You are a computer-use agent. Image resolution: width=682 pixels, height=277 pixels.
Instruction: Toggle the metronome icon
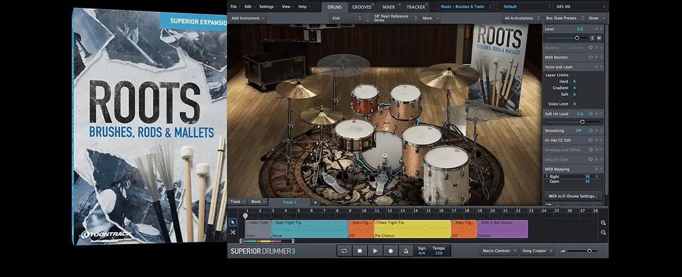pos(406,250)
